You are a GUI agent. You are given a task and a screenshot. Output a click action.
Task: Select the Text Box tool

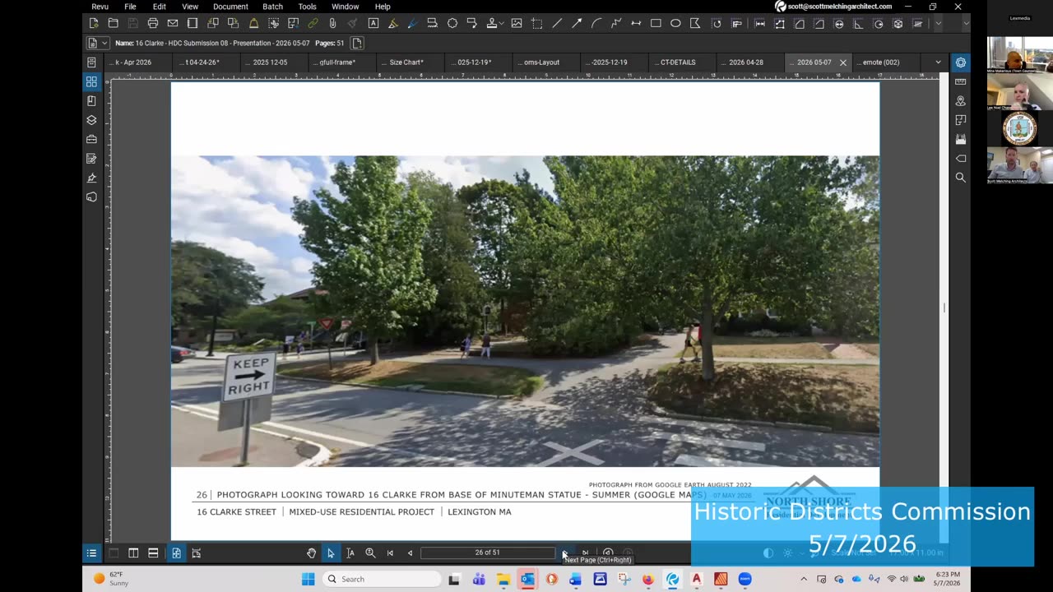click(373, 24)
